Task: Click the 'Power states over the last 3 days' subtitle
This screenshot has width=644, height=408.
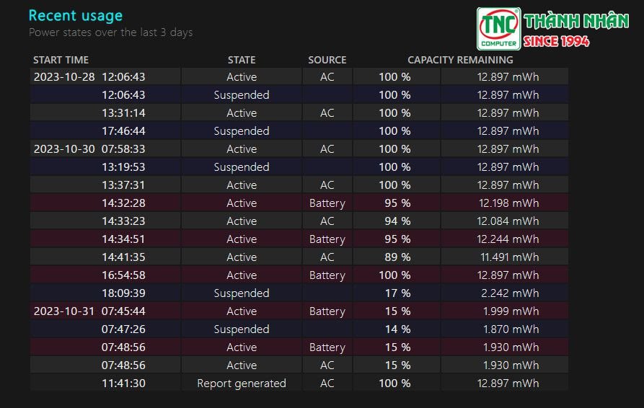Action: pyautogui.click(x=110, y=32)
